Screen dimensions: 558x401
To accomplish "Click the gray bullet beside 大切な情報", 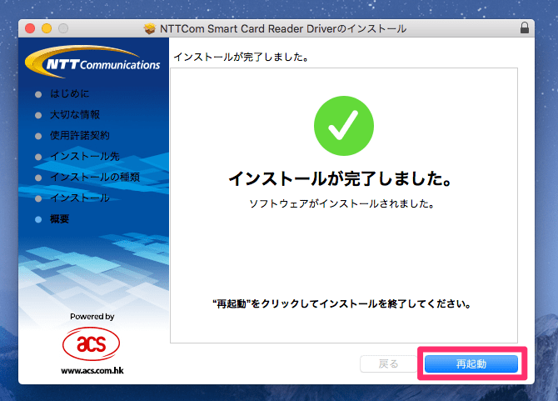I will click(38, 115).
